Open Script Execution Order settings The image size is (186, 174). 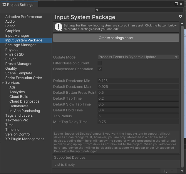pyautogui.click(x=24, y=78)
